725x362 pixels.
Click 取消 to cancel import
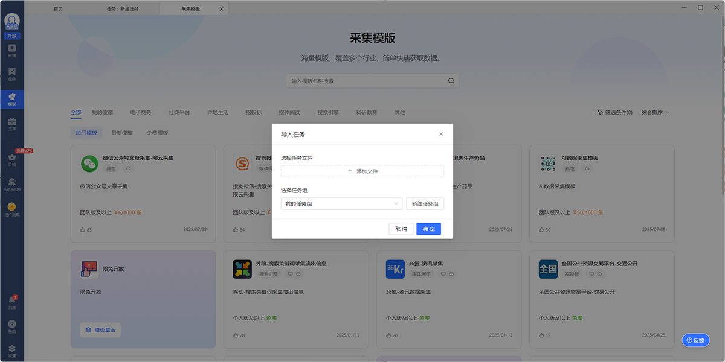pyautogui.click(x=401, y=229)
